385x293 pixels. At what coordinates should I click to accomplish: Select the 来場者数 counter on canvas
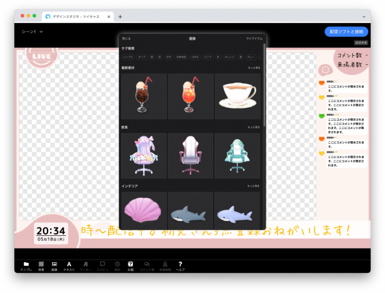[x=352, y=65]
